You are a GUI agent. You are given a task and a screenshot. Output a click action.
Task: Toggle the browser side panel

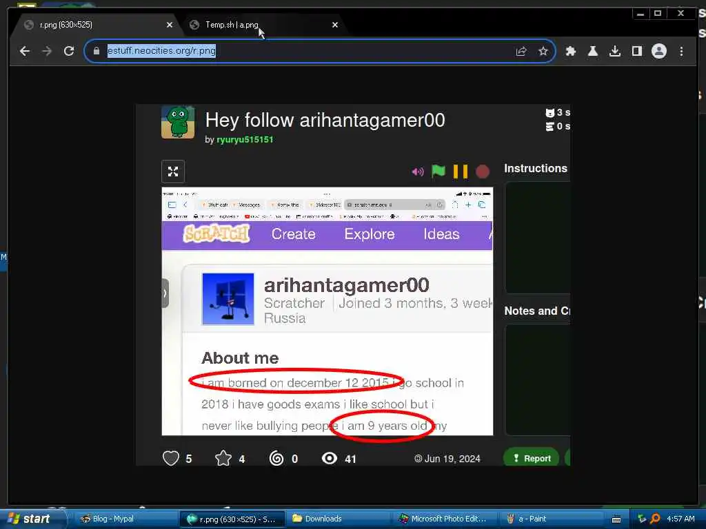636,51
